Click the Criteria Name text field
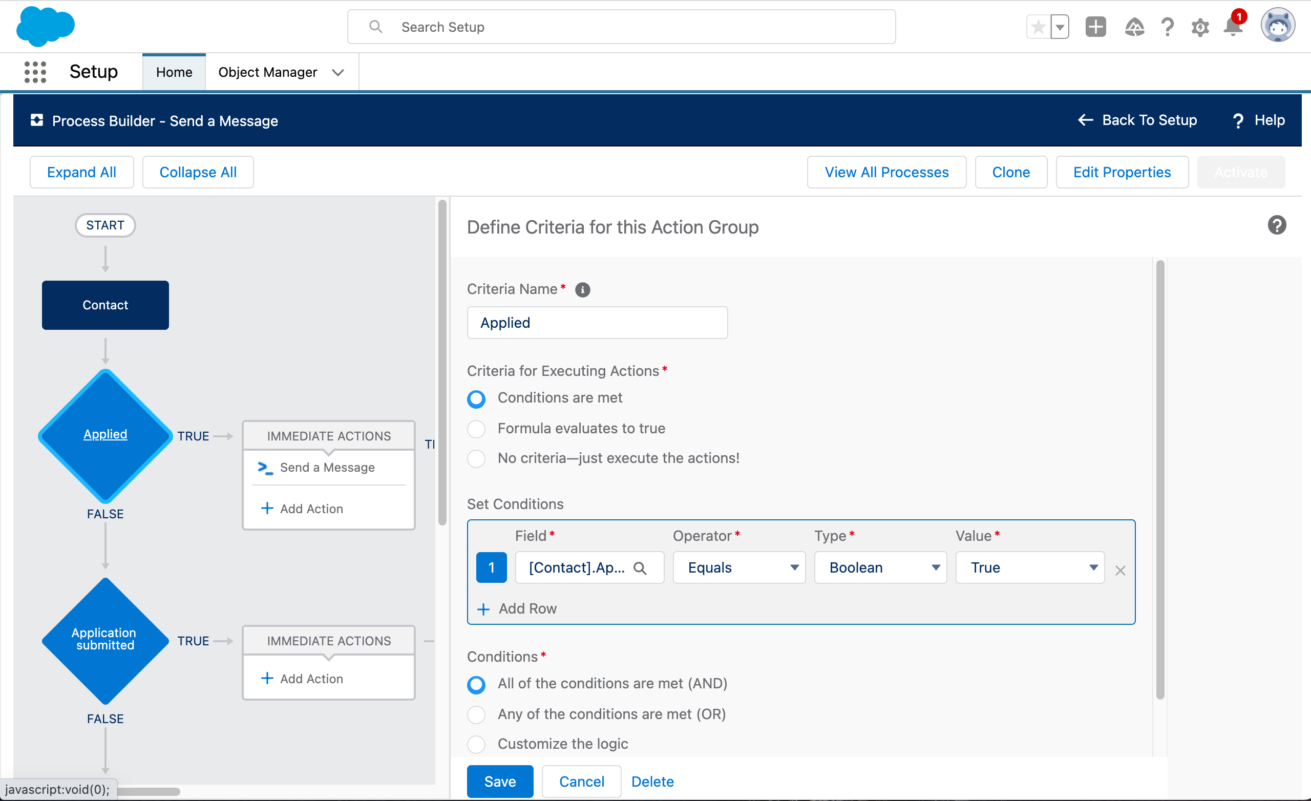The height and width of the screenshot is (801, 1311). (597, 323)
